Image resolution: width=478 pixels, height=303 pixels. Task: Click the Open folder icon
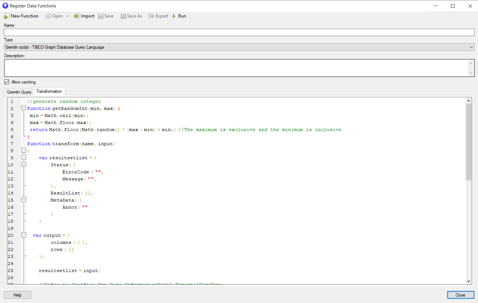[48, 16]
